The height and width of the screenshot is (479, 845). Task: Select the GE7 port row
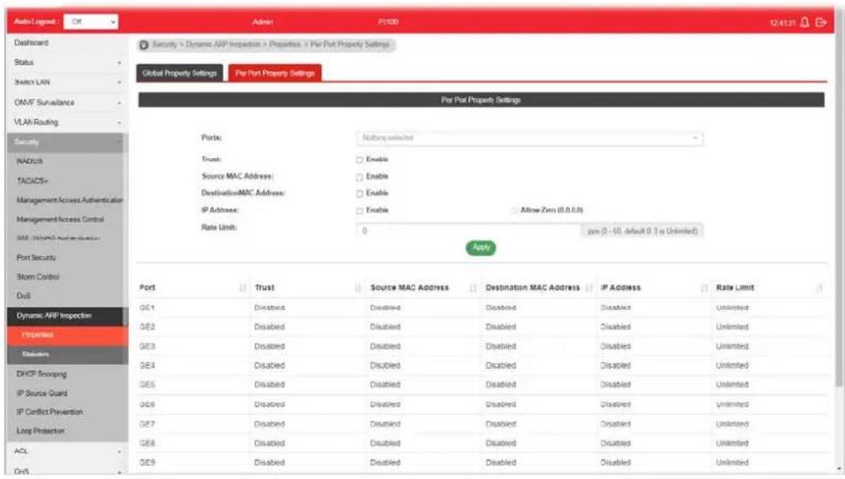coord(483,424)
